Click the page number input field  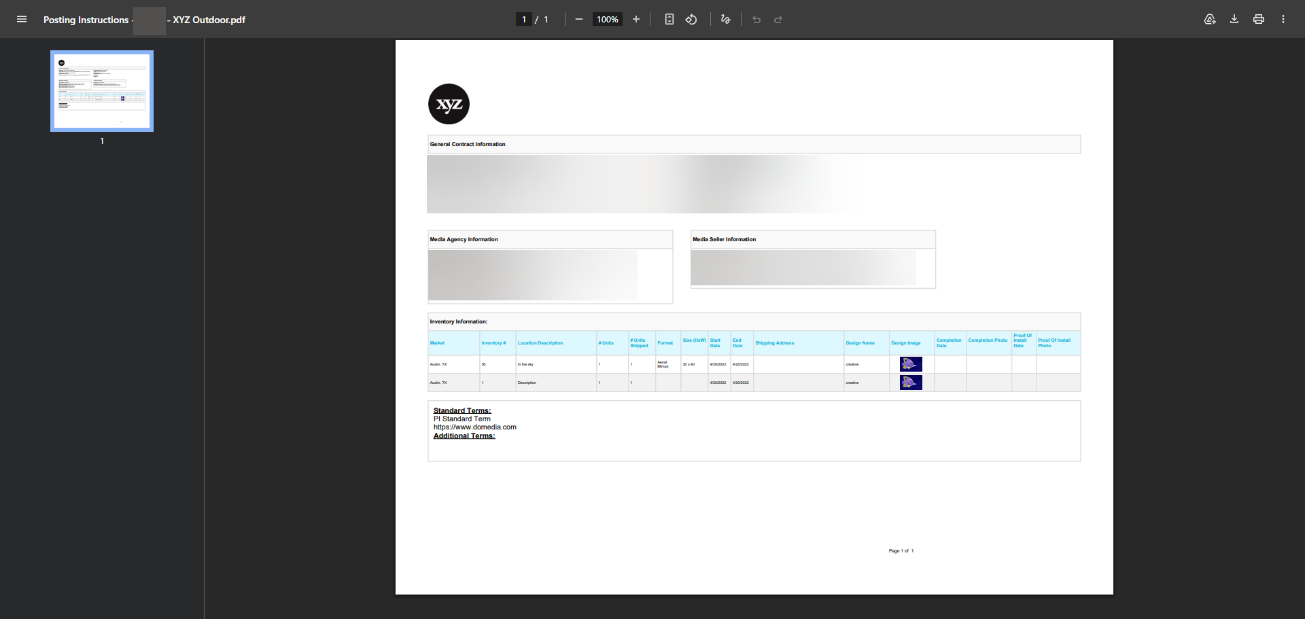pos(523,19)
